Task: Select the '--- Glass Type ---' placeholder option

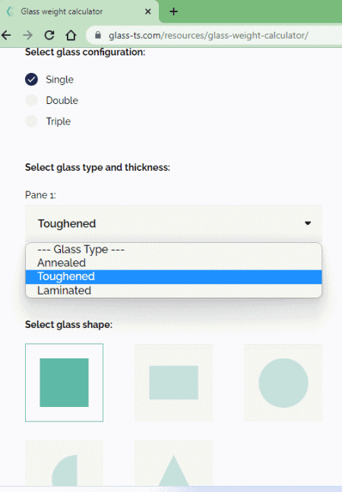Action: [x=174, y=250]
